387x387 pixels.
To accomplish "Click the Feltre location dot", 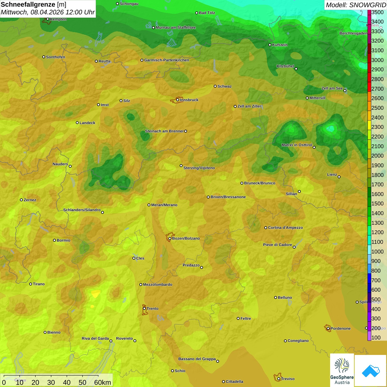I will point(238,318).
